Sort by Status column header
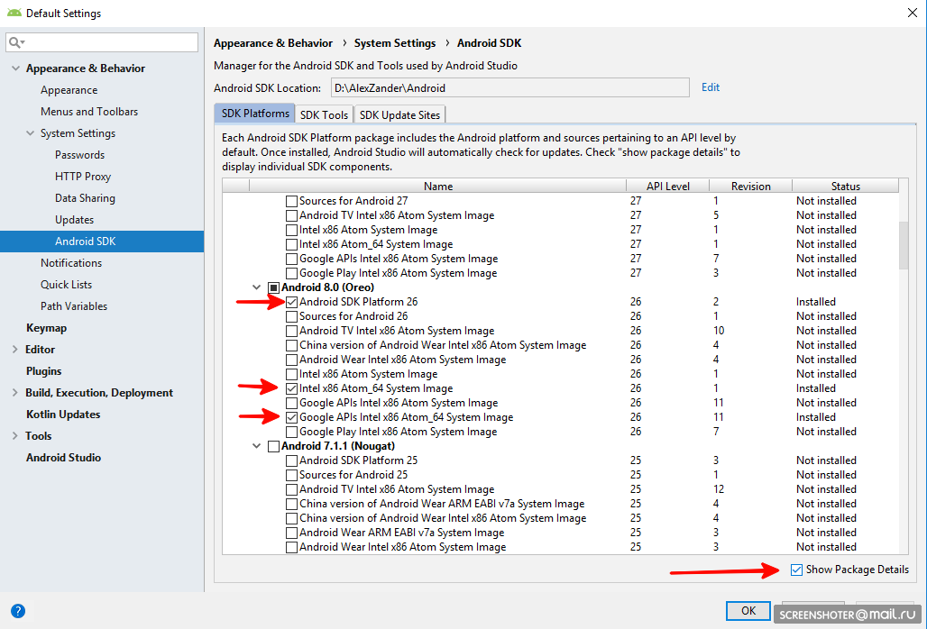The width and height of the screenshot is (927, 629). (845, 186)
